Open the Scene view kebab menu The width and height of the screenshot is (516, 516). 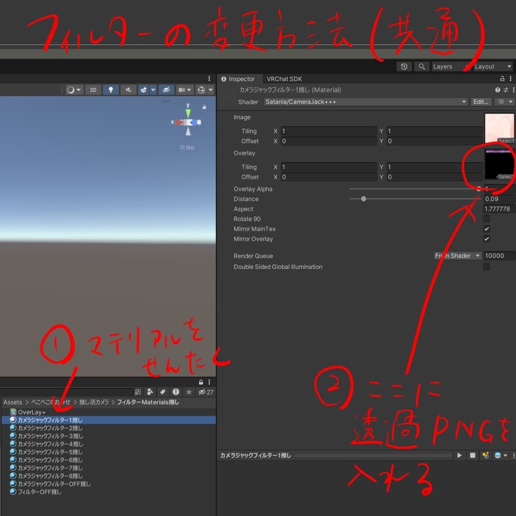[x=209, y=79]
